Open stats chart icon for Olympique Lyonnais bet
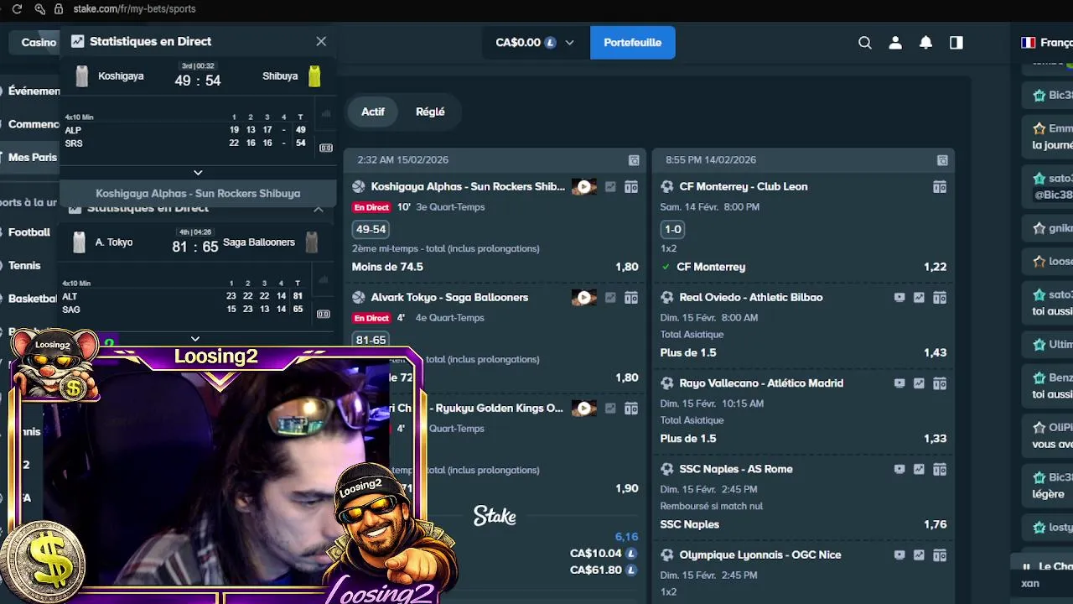Image resolution: width=1073 pixels, height=604 pixels. click(919, 555)
